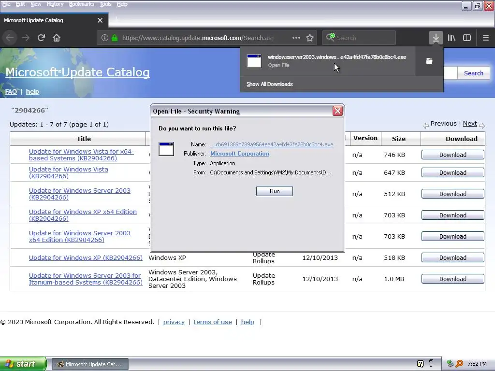Image resolution: width=495 pixels, height=371 pixels.
Task: Open Update for Windows Vista x64-based Systems link
Action: pyautogui.click(x=81, y=155)
